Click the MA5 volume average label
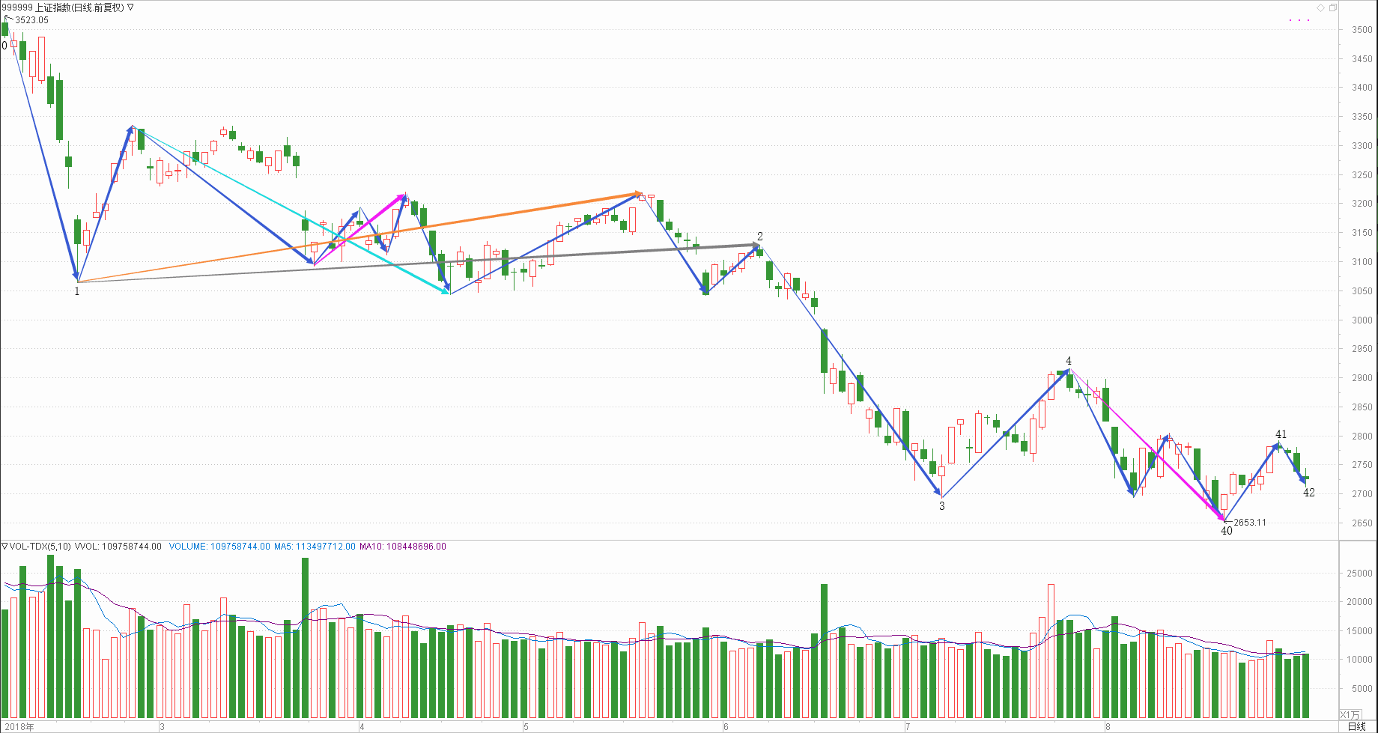The height and width of the screenshot is (733, 1378). [x=315, y=547]
